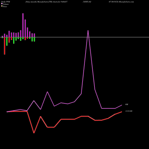Click the peak of magenta volume line
Screen dimensions: 149x149
[x=88, y=30]
